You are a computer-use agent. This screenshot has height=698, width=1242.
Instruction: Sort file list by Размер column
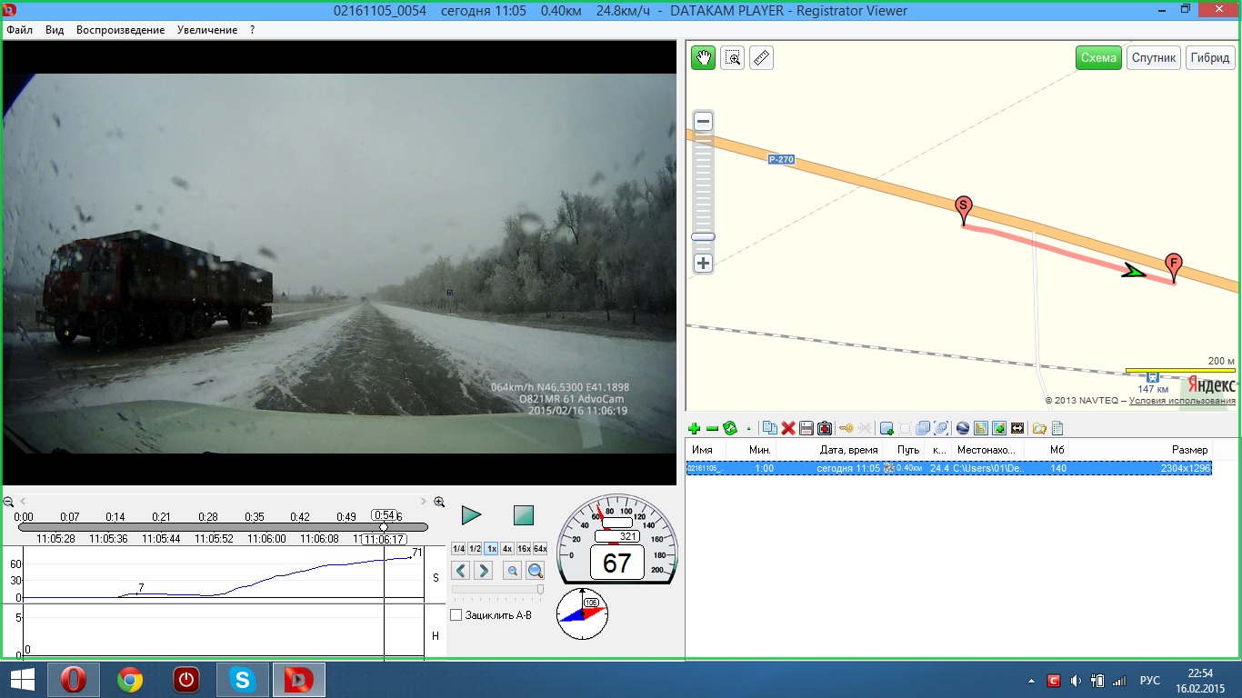pyautogui.click(x=1188, y=450)
